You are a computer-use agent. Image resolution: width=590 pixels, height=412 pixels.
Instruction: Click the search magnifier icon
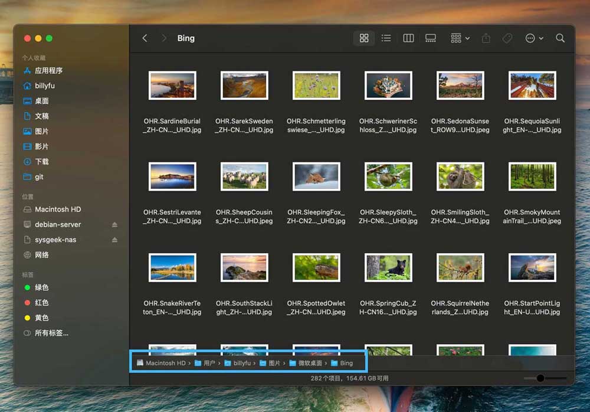[x=560, y=38]
